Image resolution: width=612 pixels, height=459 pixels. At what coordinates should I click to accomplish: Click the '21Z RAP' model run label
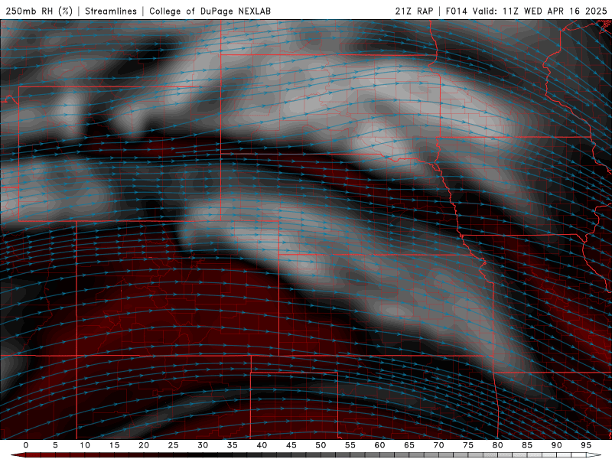click(x=414, y=11)
